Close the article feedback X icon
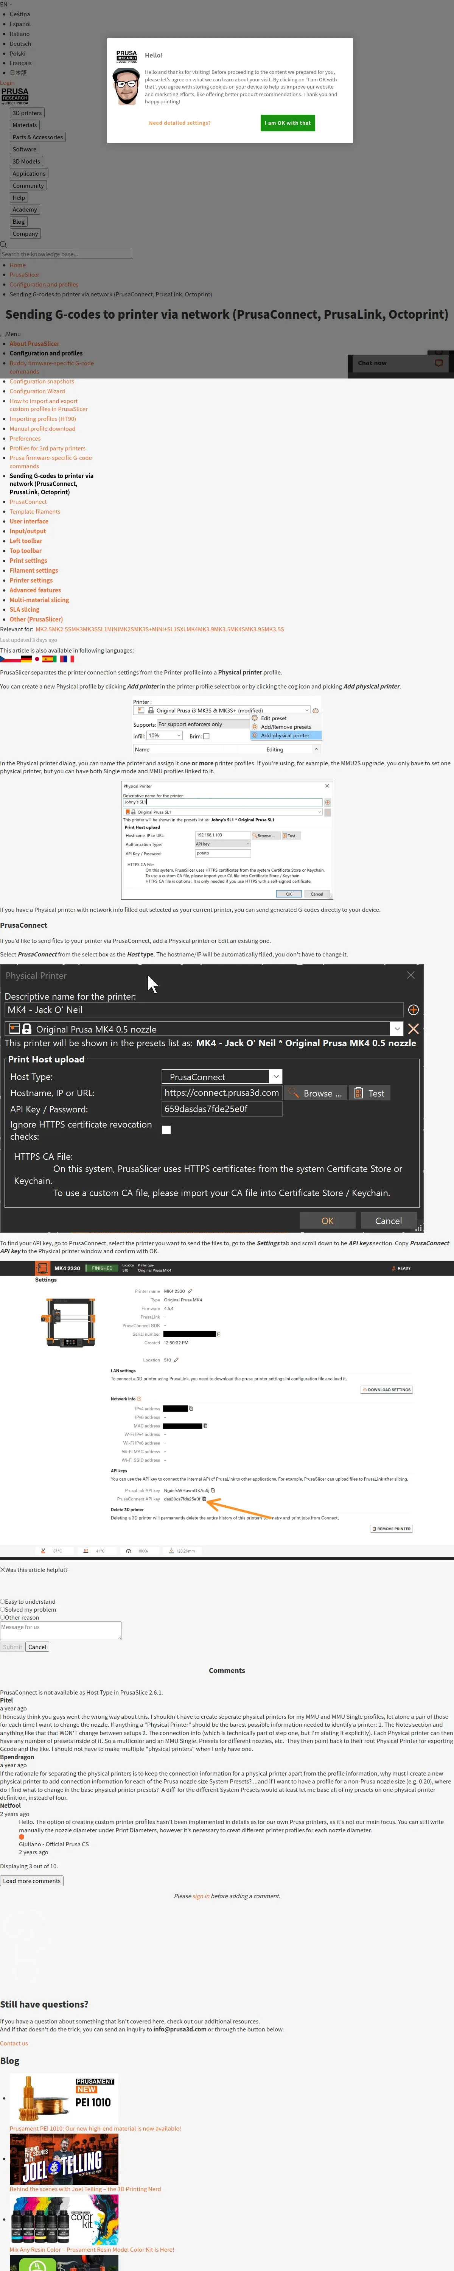454x2271 pixels. (x=3, y=1569)
